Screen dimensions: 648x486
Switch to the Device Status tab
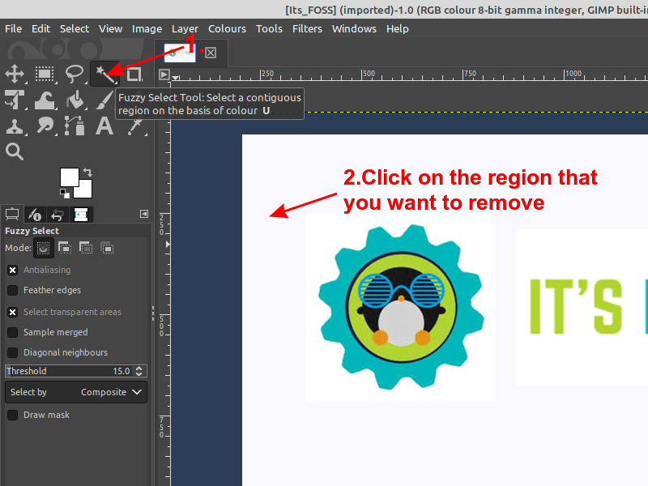tap(35, 214)
